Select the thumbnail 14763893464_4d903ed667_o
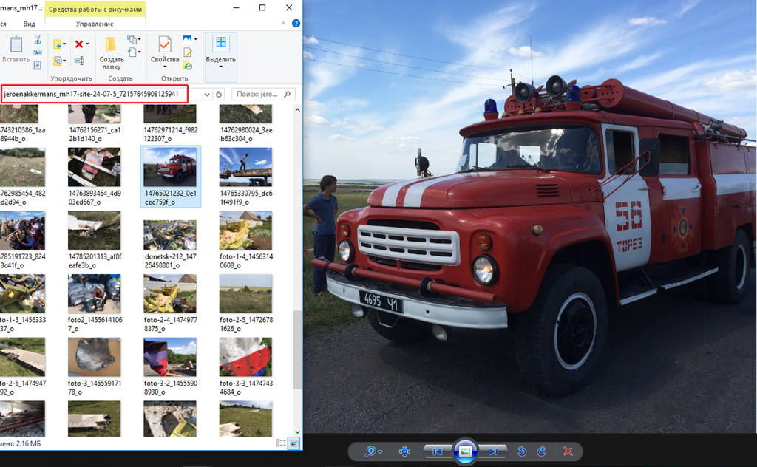Screen dimensions: 757x467 coord(95,177)
